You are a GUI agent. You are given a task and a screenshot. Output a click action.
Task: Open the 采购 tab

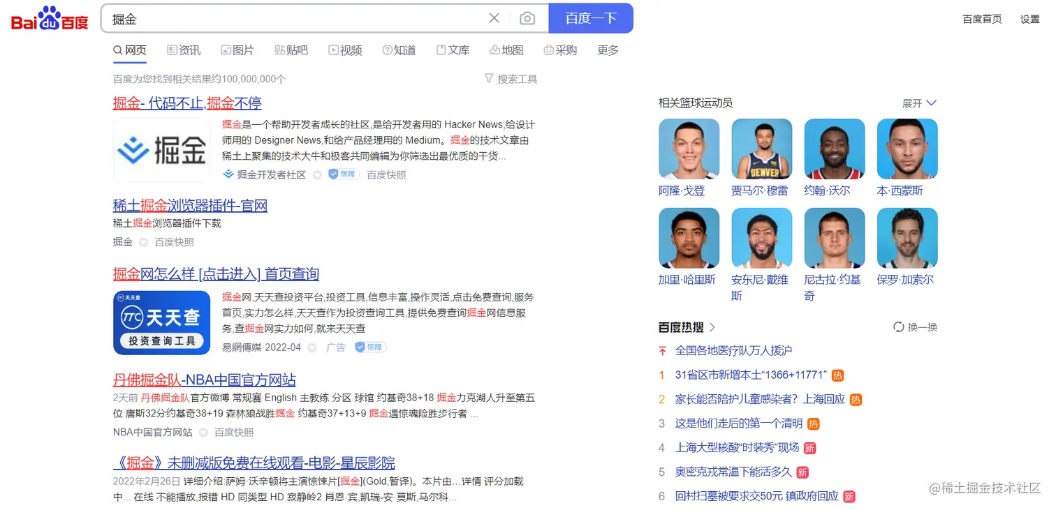point(560,50)
